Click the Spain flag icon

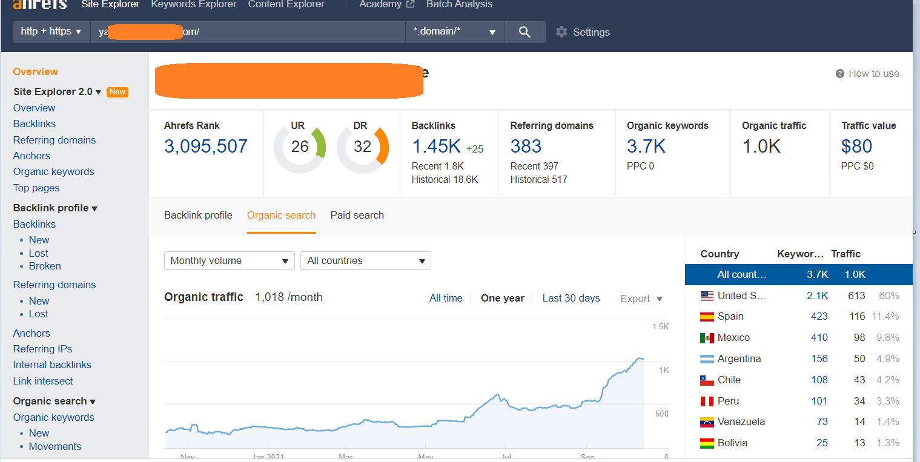(x=707, y=317)
